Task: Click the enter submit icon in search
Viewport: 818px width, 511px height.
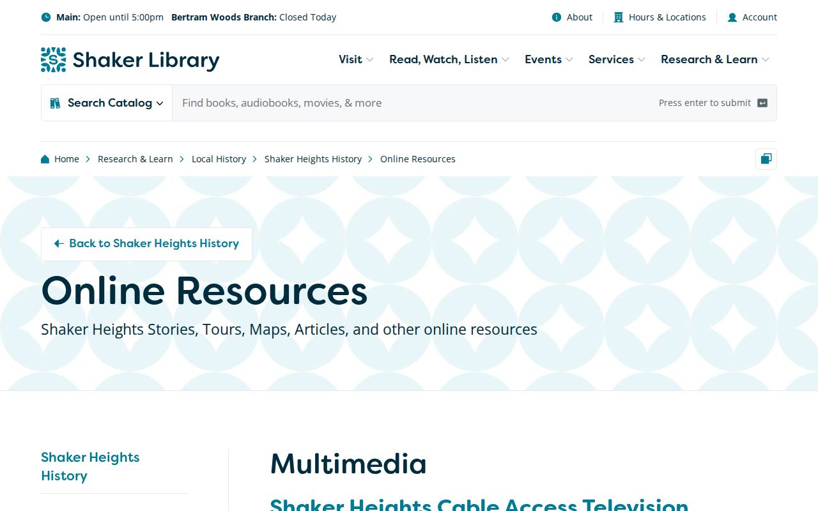Action: point(762,103)
